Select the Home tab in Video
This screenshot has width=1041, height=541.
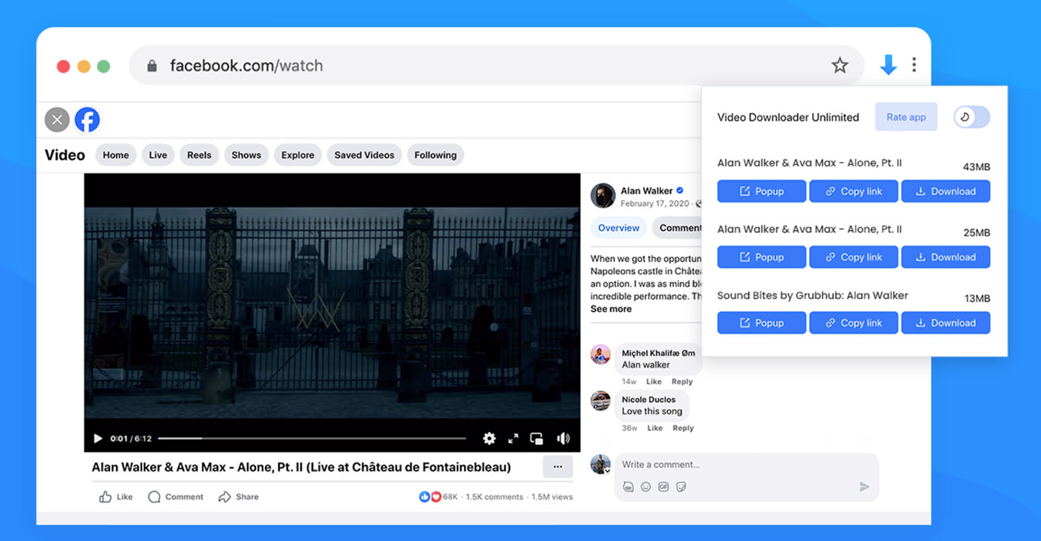point(116,155)
